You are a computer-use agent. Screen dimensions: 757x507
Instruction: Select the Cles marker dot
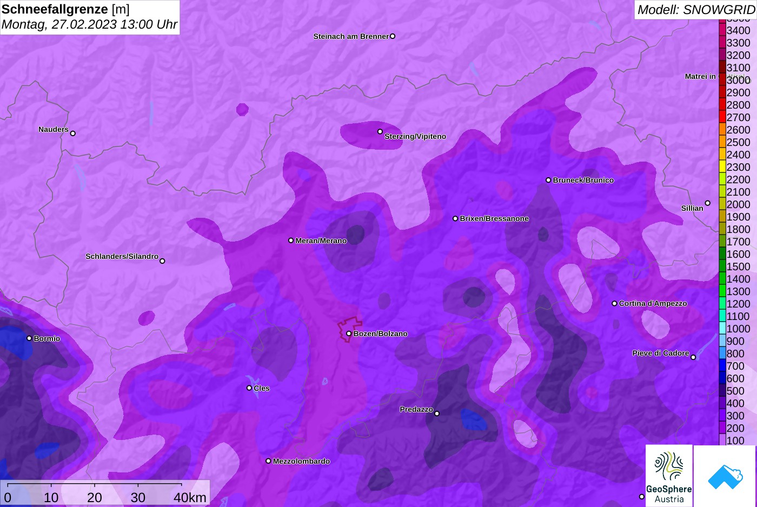coord(249,388)
